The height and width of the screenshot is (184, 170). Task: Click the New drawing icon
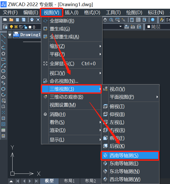[5, 20]
